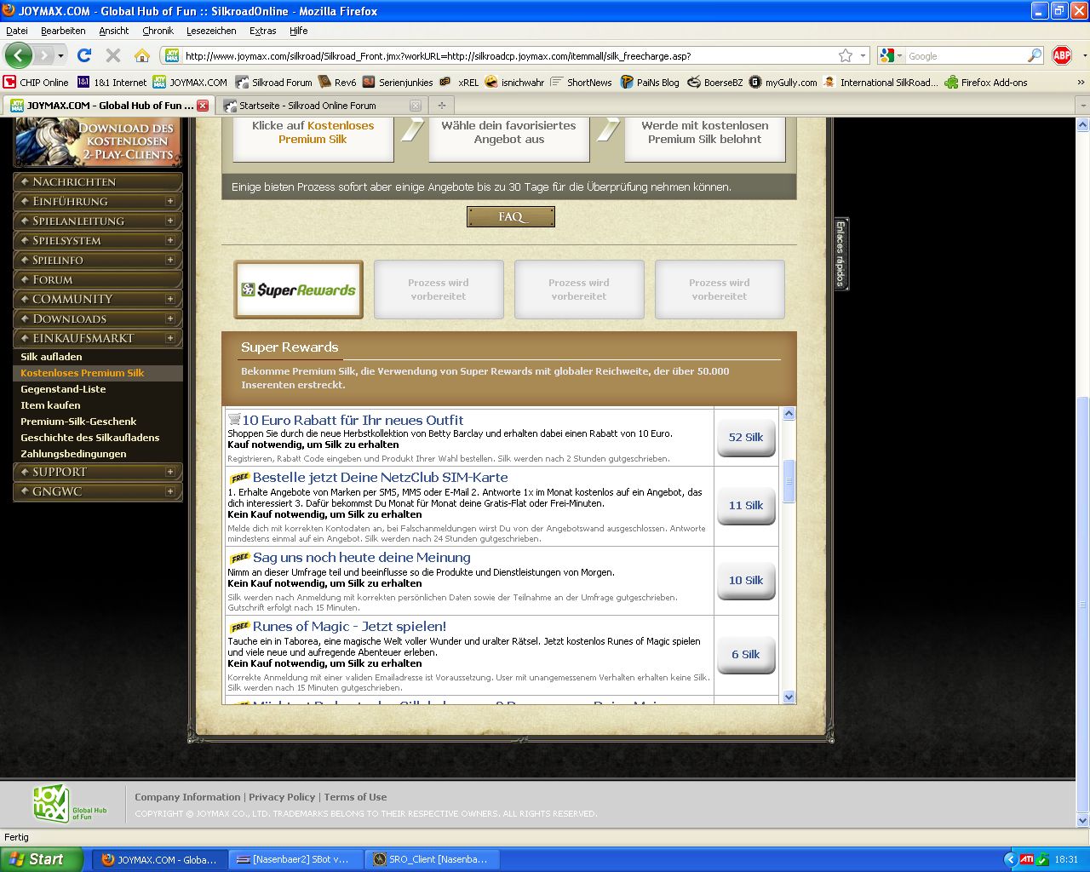Click the Google search input field
The height and width of the screenshot is (872, 1090).
click(x=965, y=56)
